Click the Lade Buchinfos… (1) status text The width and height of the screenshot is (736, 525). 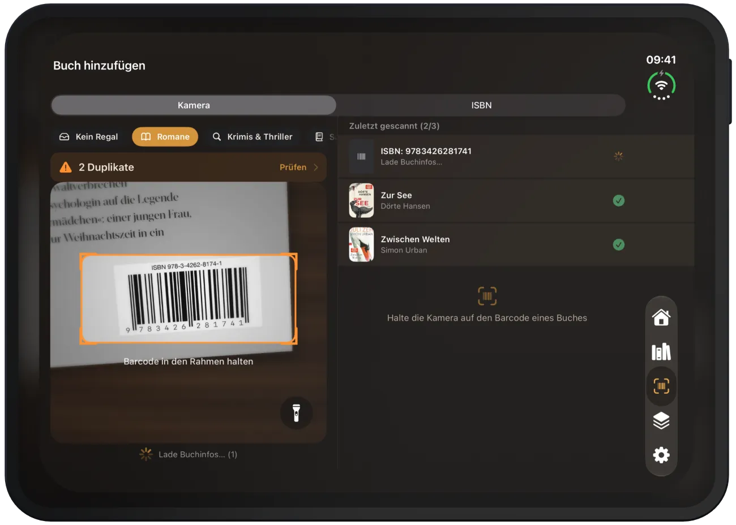(198, 454)
